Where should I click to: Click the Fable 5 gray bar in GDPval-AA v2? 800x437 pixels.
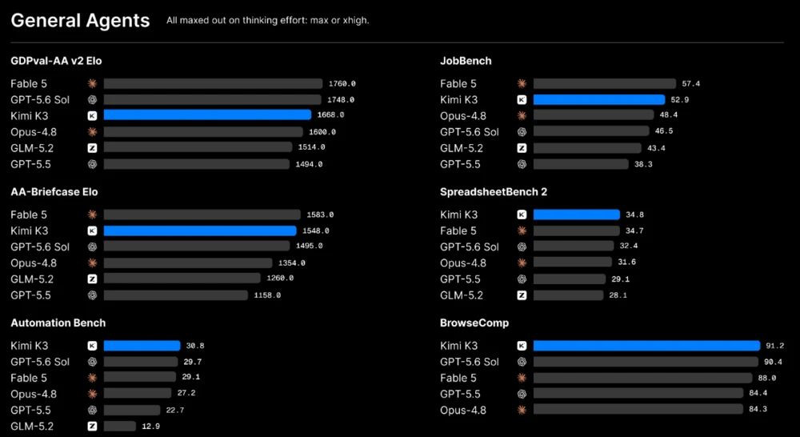point(214,84)
